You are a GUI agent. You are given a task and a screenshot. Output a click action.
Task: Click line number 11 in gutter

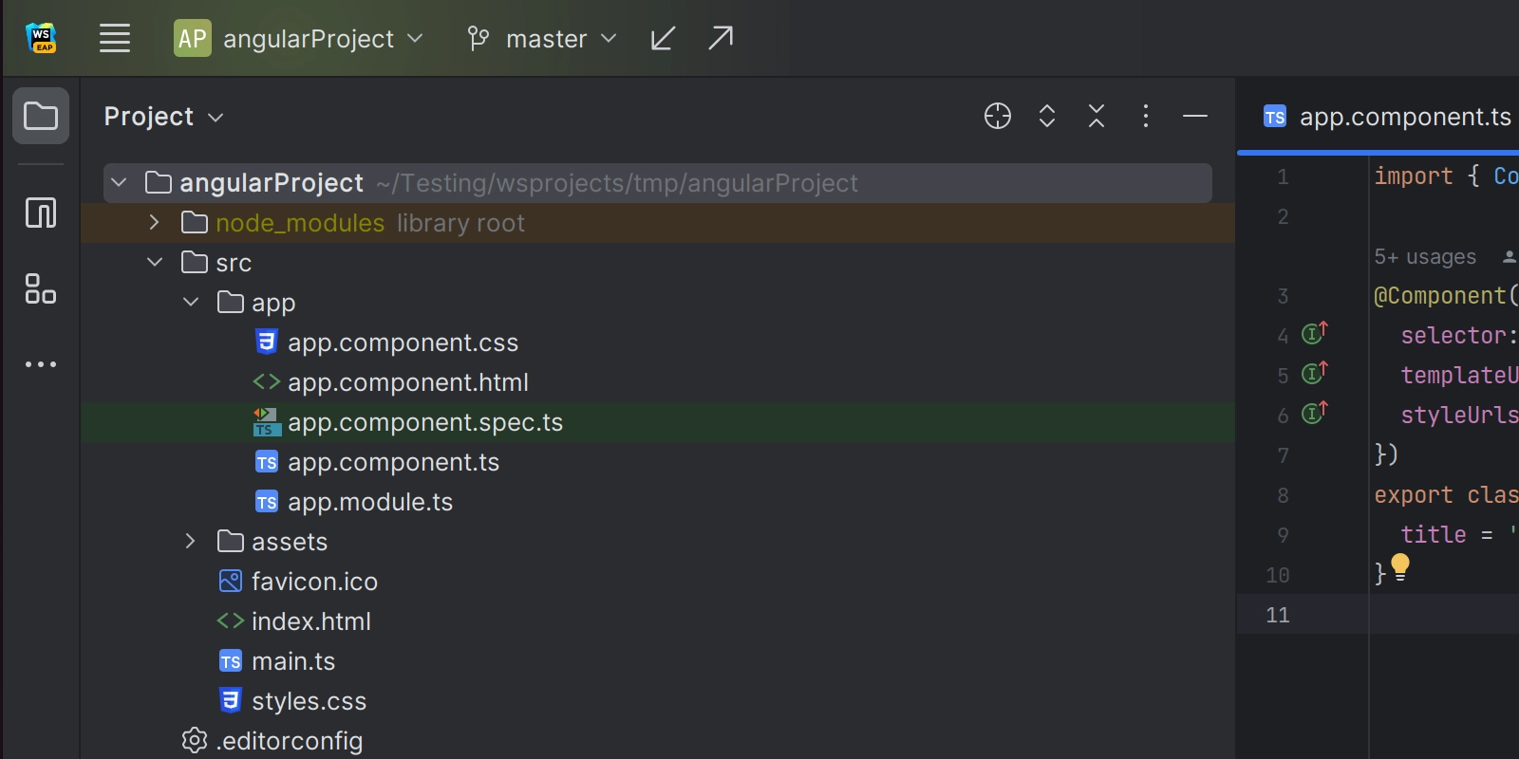point(1278,615)
